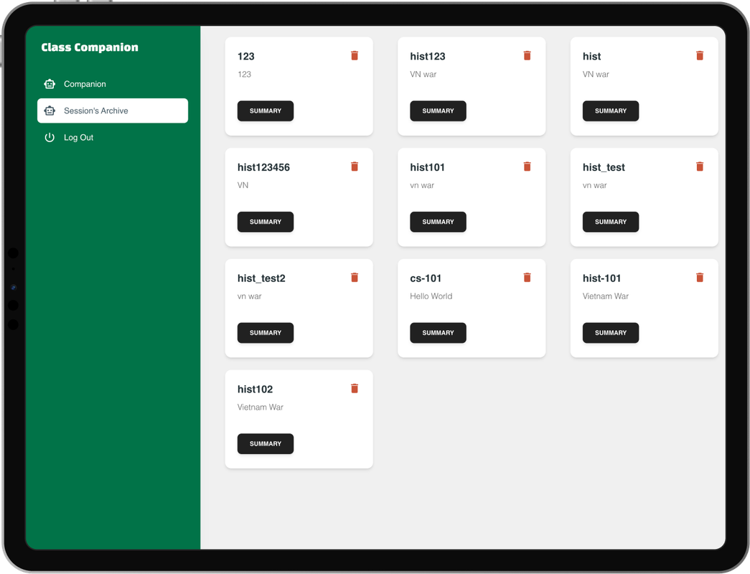Image resolution: width=750 pixels, height=574 pixels.
Task: Click the hist123456 card title
Action: 263,167
